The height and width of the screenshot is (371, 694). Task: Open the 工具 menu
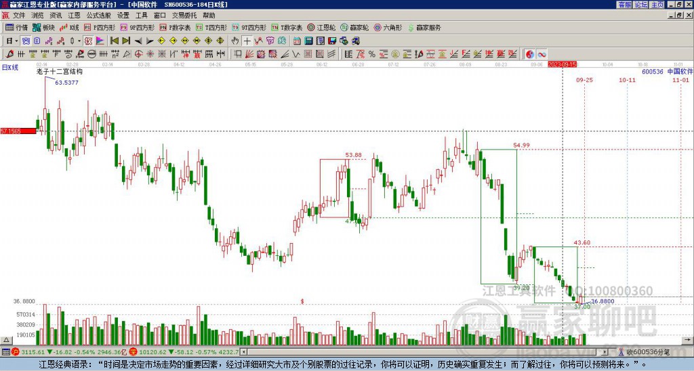142,16
